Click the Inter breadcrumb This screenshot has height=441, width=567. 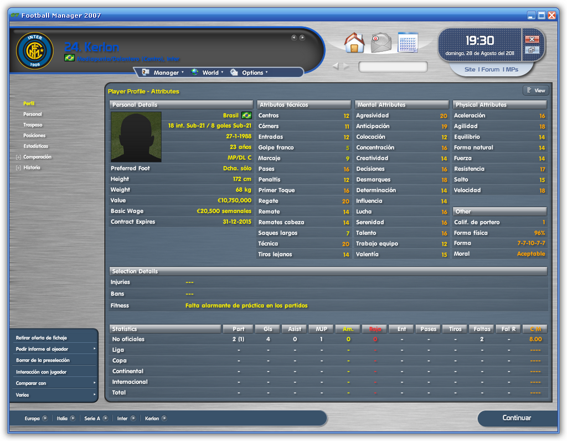tap(122, 418)
